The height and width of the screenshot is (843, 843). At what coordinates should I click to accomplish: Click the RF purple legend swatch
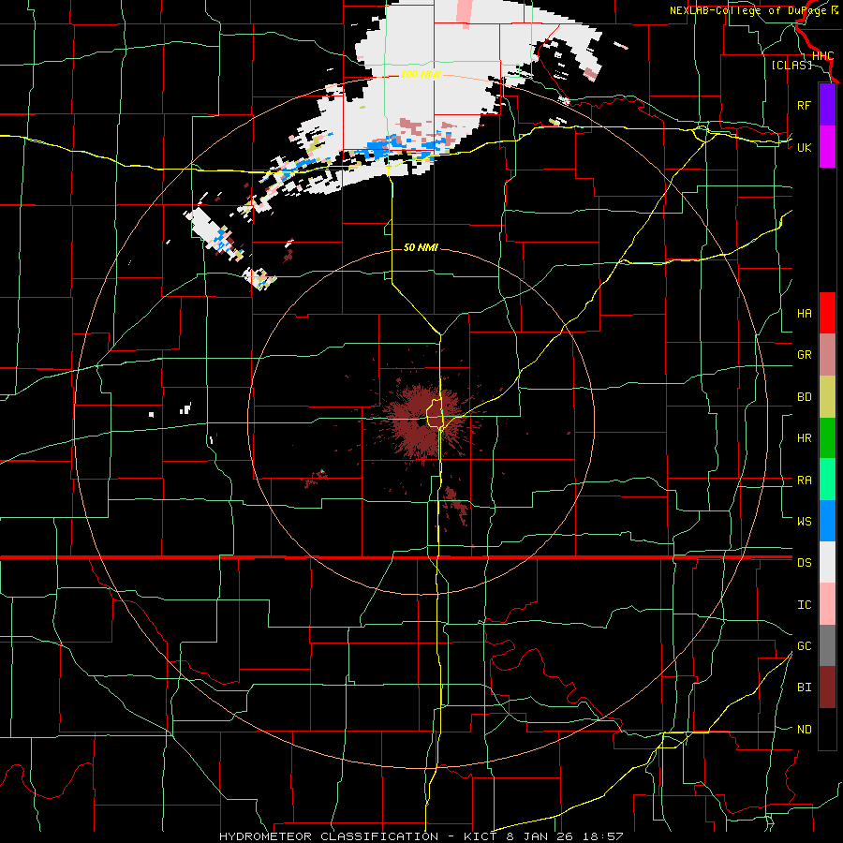coord(827,105)
